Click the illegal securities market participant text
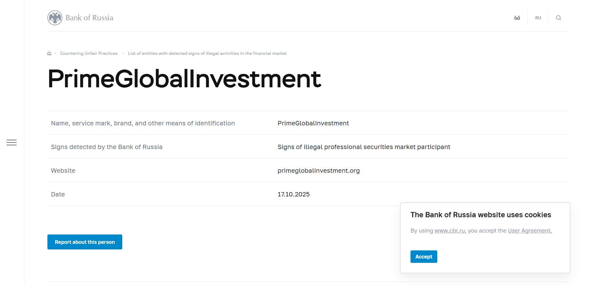Screen dimensions: 592x285 [364, 147]
